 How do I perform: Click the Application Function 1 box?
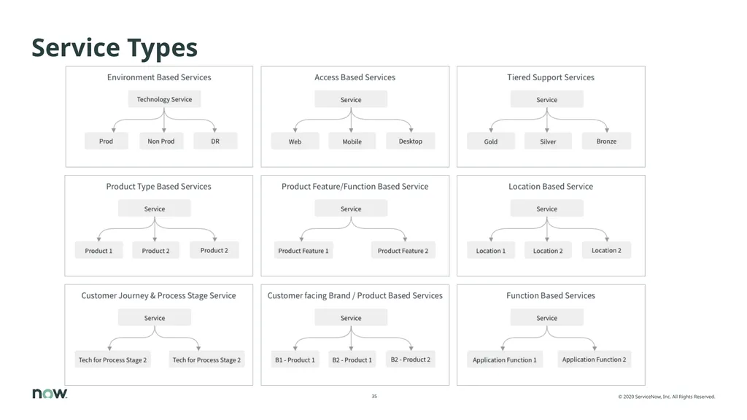(x=505, y=359)
